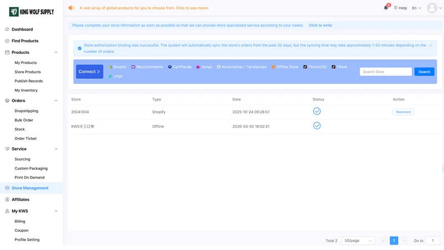Viewport: 444px width, 250px height.
Task: Select the WooCommerce platform icon
Action: click(133, 67)
